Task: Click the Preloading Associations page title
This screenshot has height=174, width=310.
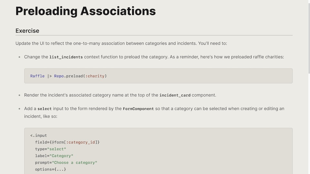Action: 86,11
